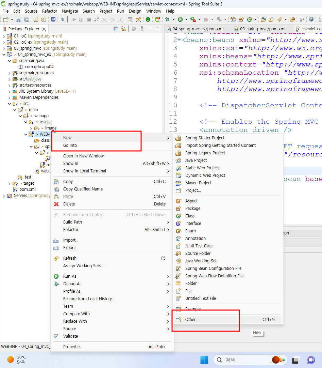Click Go Into in the context menu
Screen dimensions: 322x368
(x=112, y=145)
